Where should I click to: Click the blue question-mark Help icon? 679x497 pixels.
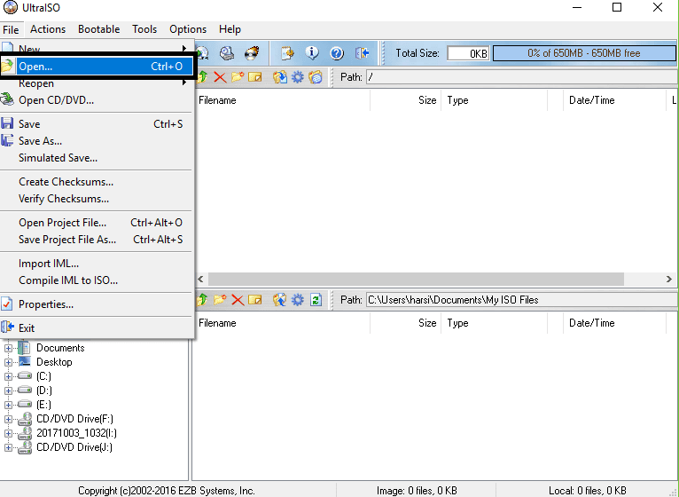coord(337,53)
